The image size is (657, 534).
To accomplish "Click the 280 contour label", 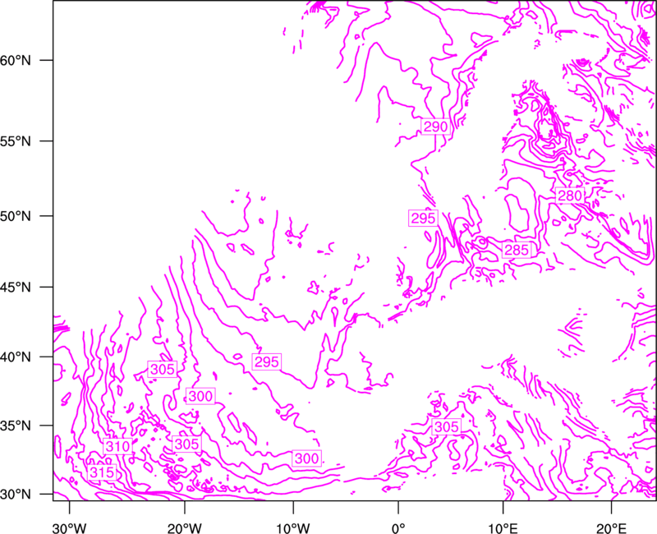I will pyautogui.click(x=569, y=196).
